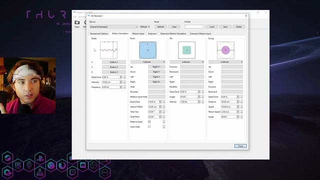Click the empty Point Recenter mapping button

[156, 92]
